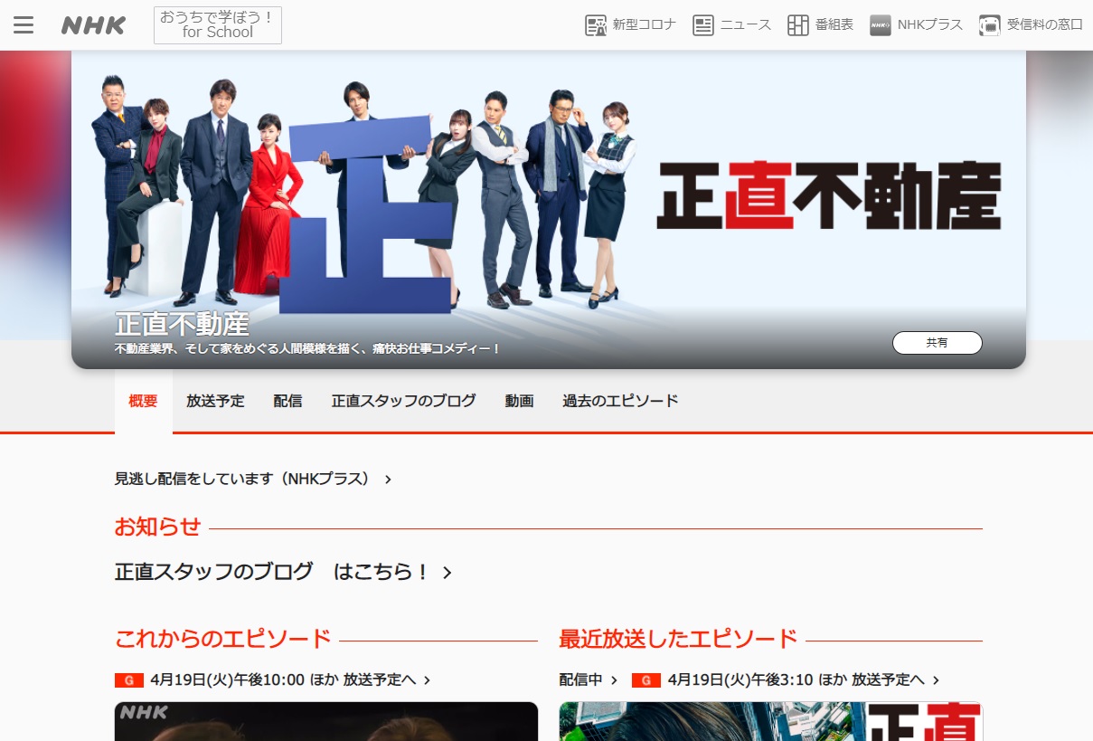Switch to 動画 tab

click(520, 401)
